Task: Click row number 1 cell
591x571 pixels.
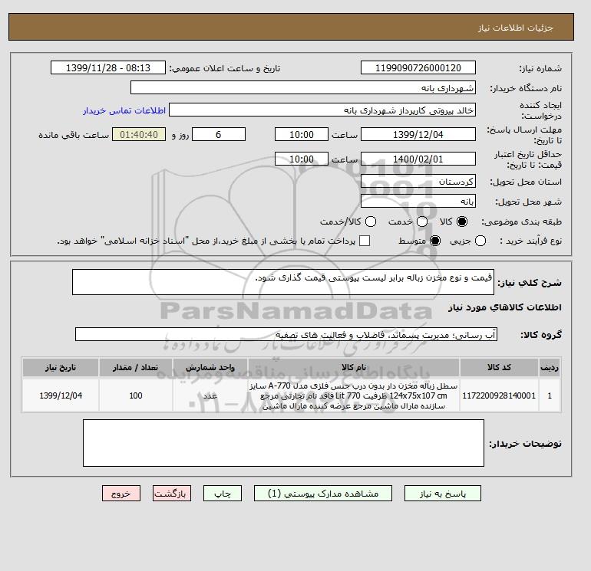Action: [x=550, y=395]
